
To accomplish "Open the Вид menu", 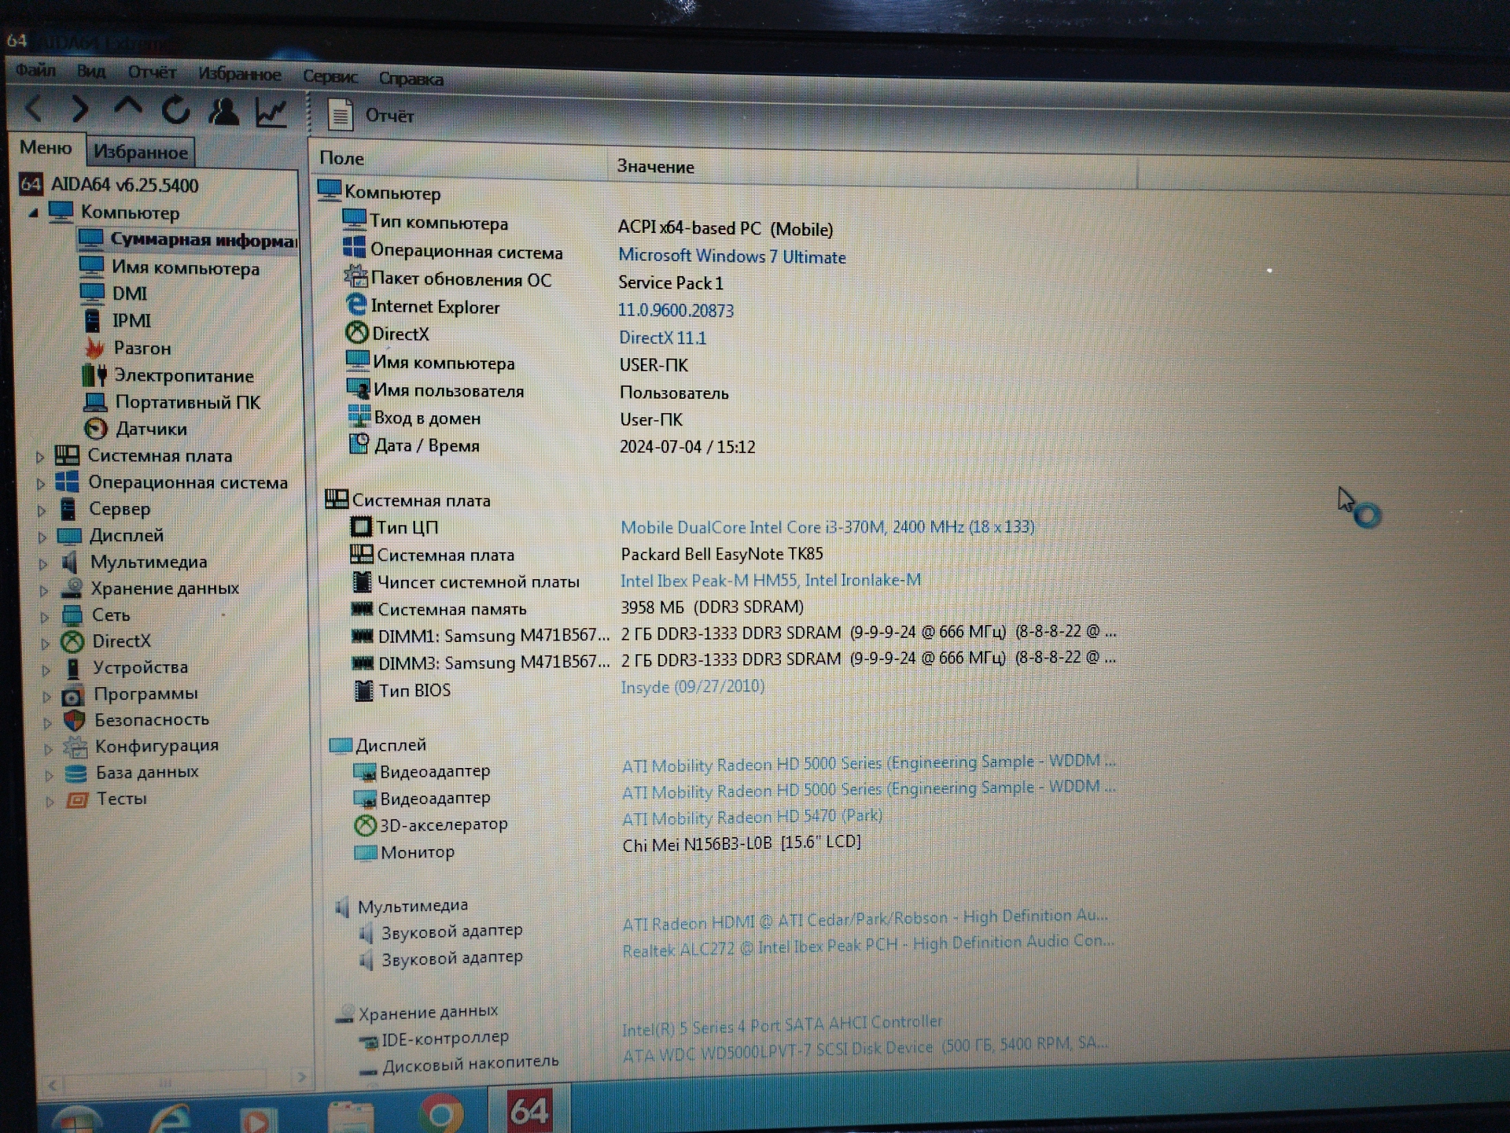I will (x=91, y=71).
